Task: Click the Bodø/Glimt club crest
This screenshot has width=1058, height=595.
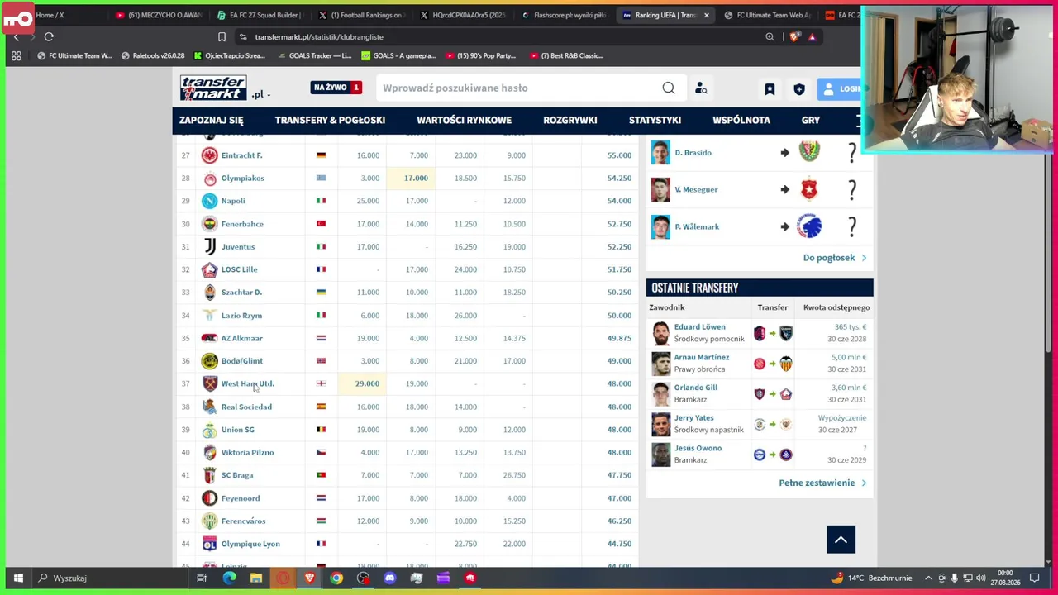Action: click(210, 361)
